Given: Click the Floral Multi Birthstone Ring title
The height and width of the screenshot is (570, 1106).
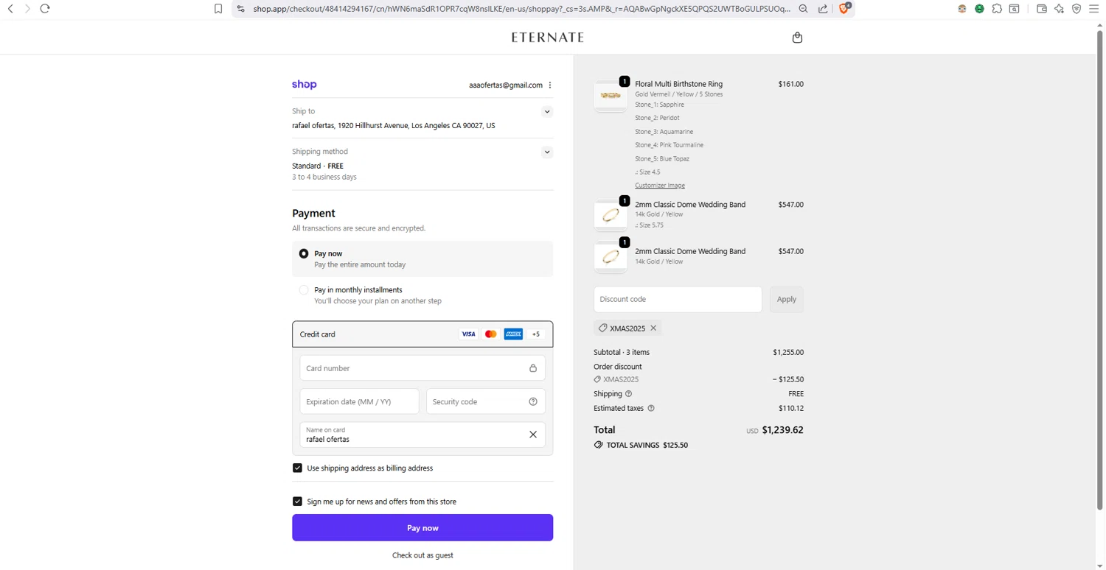Looking at the screenshot, I should tap(678, 84).
